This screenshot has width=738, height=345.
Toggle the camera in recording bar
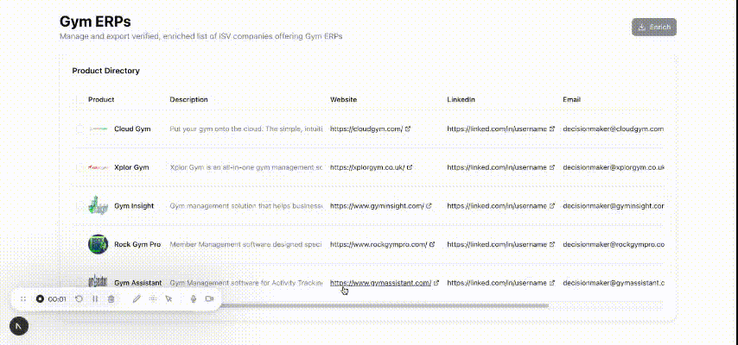click(x=209, y=298)
